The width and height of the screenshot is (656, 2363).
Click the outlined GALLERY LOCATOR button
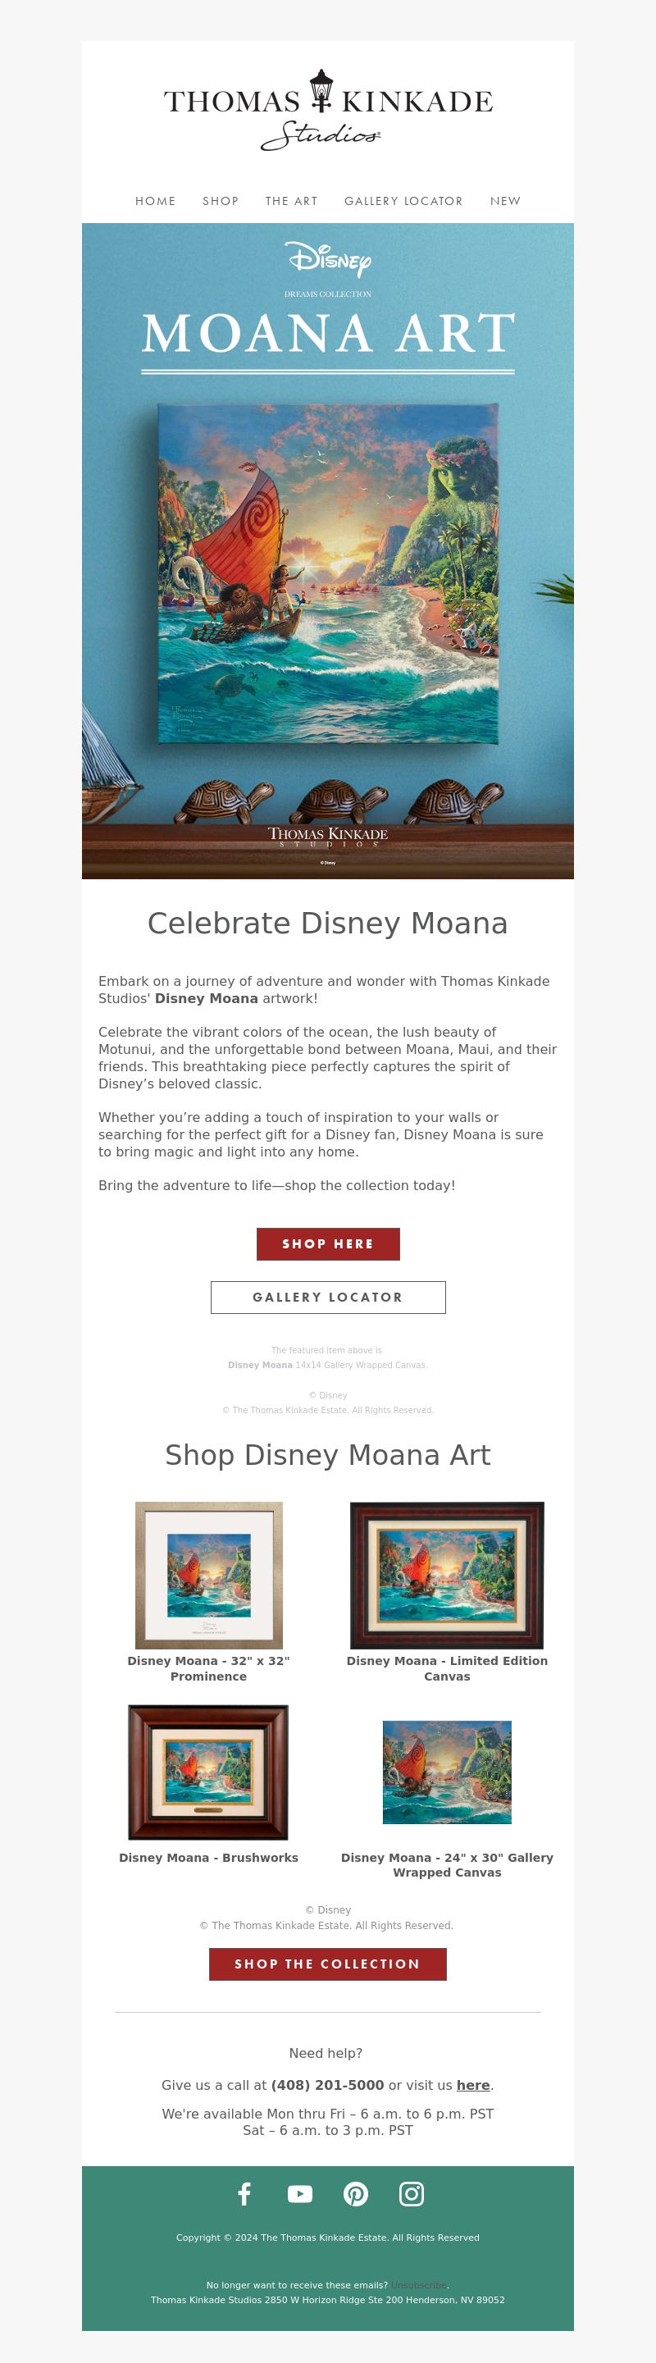[x=327, y=1297]
